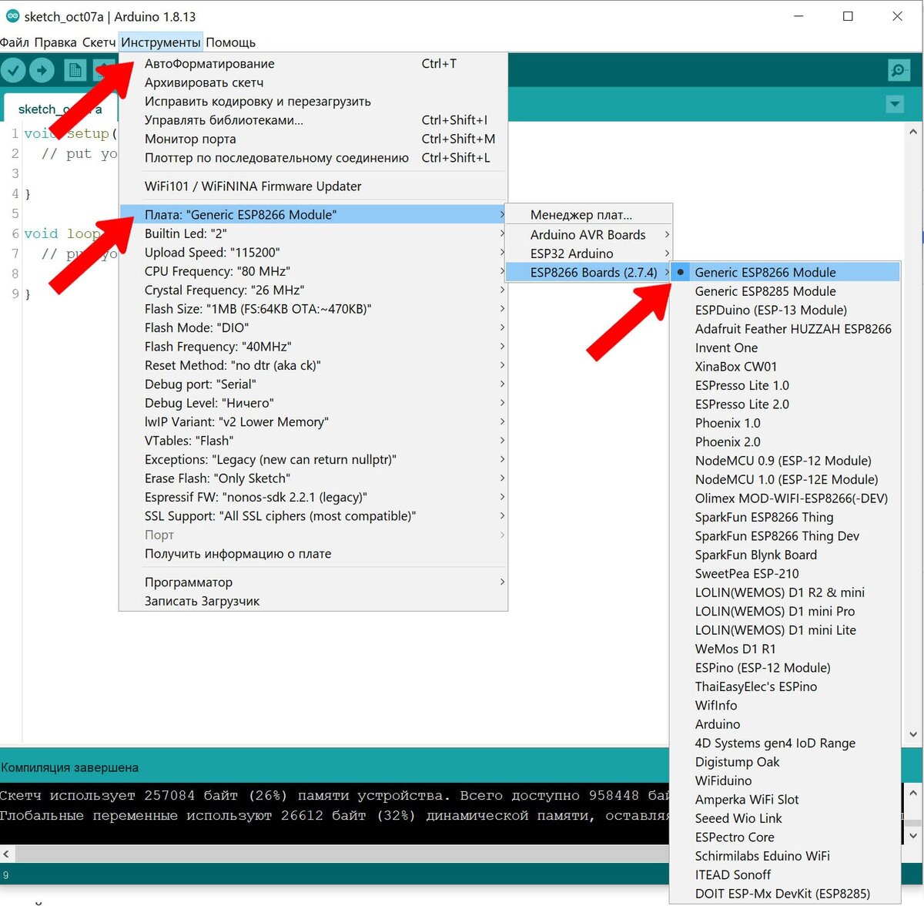
Task: Expand the Upload Speed 115200 submenu
Action: pos(313,253)
